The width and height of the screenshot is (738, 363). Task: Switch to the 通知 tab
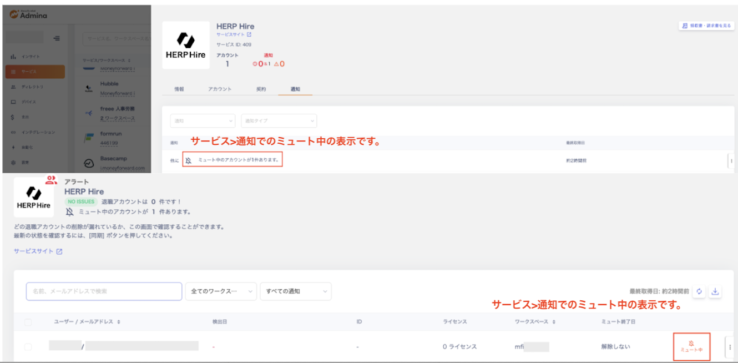click(x=295, y=89)
